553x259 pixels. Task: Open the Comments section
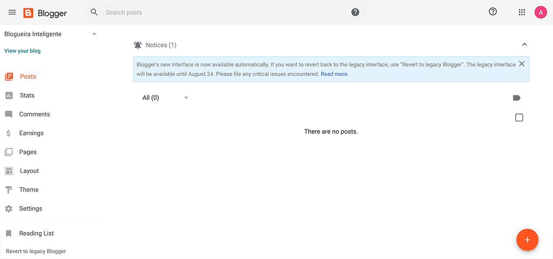[35, 114]
